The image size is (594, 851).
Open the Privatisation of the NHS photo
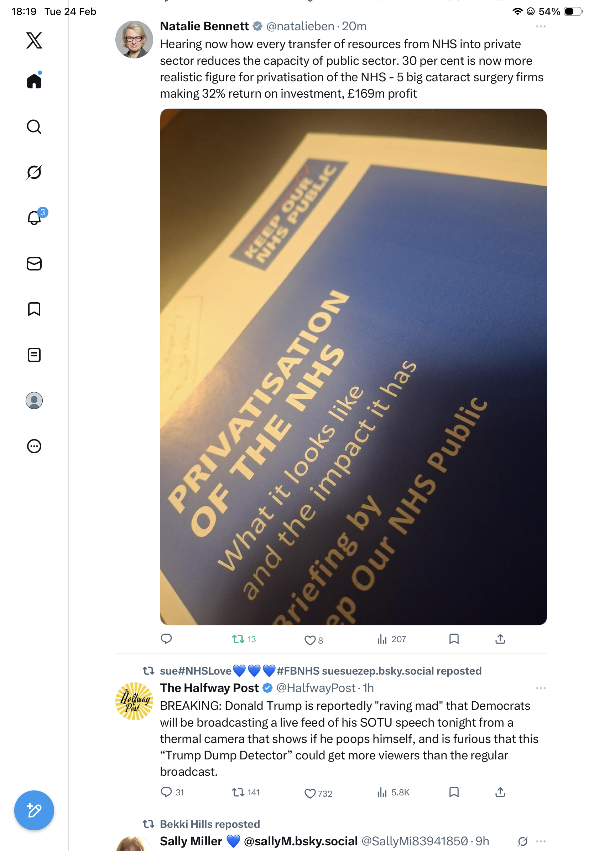pyautogui.click(x=353, y=367)
